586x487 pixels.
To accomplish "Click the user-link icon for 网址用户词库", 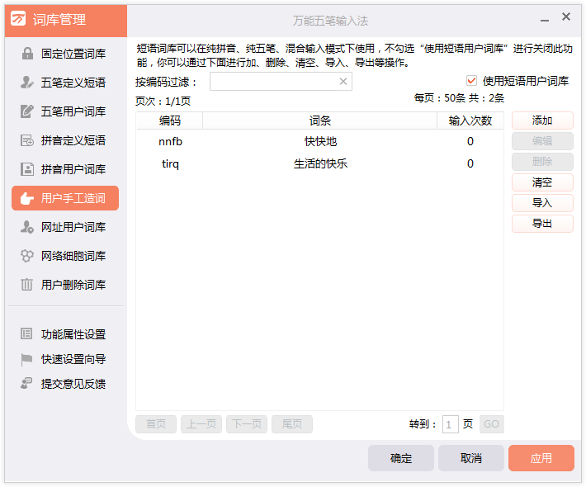I will [26, 227].
